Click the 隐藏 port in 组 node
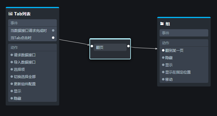Viewport: 217px width, 116px height. [x=163, y=58]
